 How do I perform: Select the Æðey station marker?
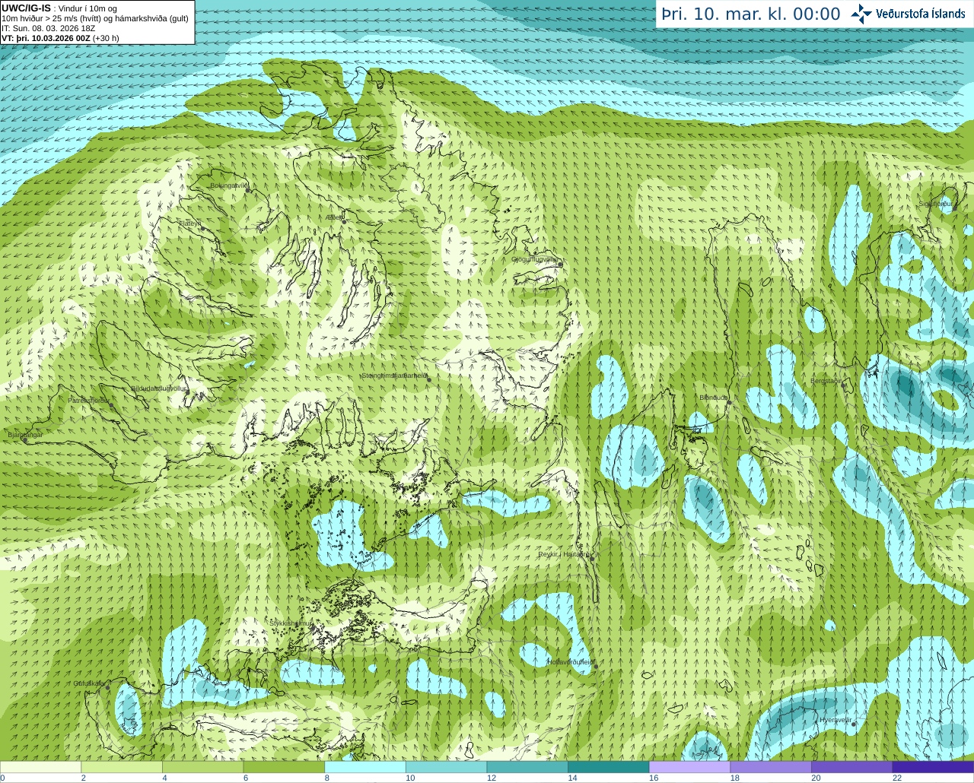point(344,221)
